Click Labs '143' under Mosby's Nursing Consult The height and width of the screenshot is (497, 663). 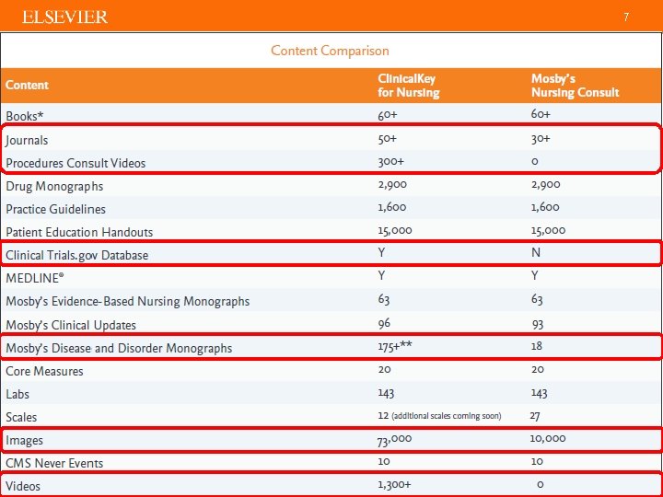[540, 393]
